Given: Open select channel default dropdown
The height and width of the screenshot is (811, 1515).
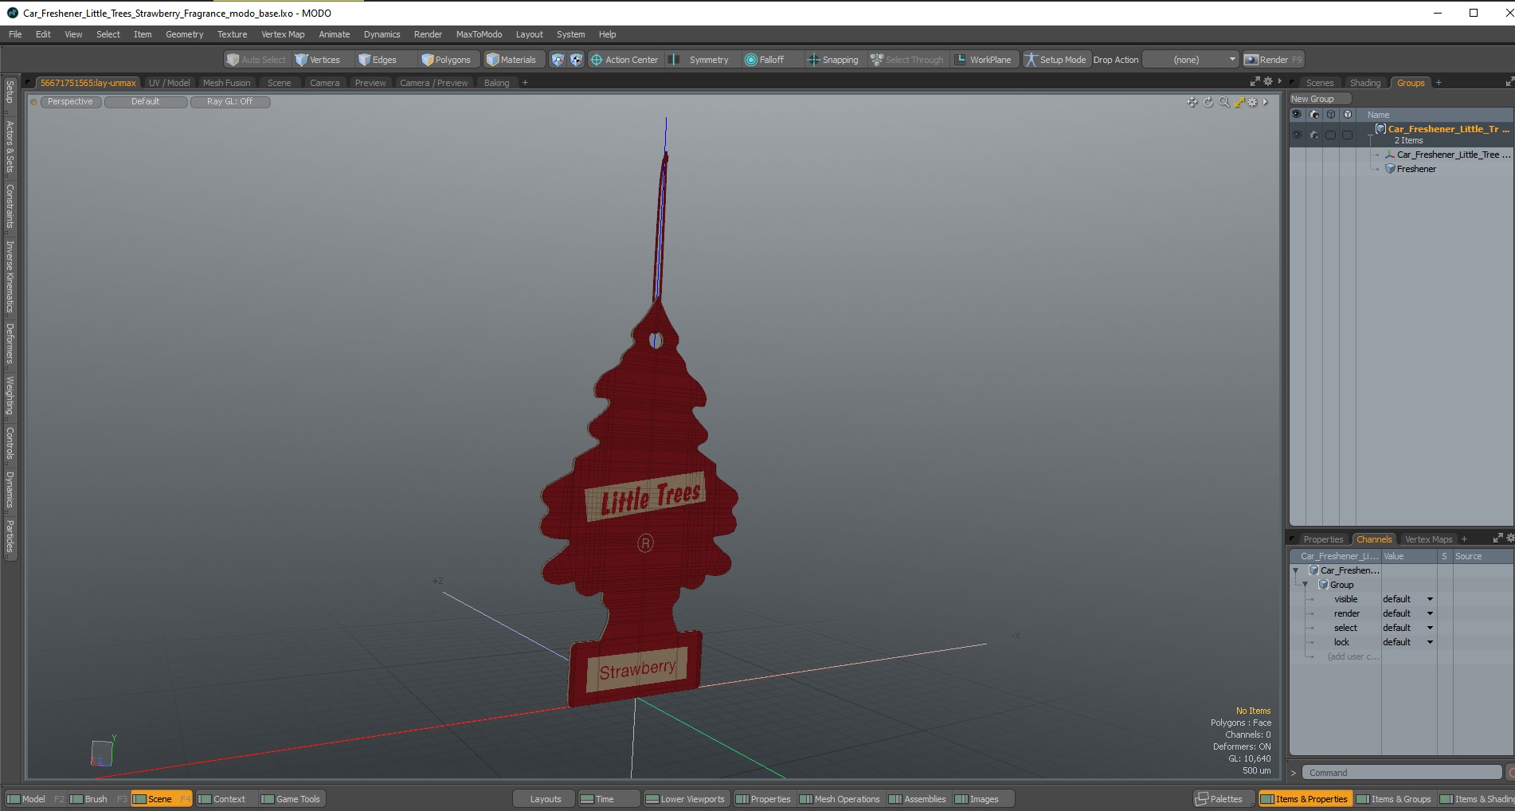Looking at the screenshot, I should 1407,628.
